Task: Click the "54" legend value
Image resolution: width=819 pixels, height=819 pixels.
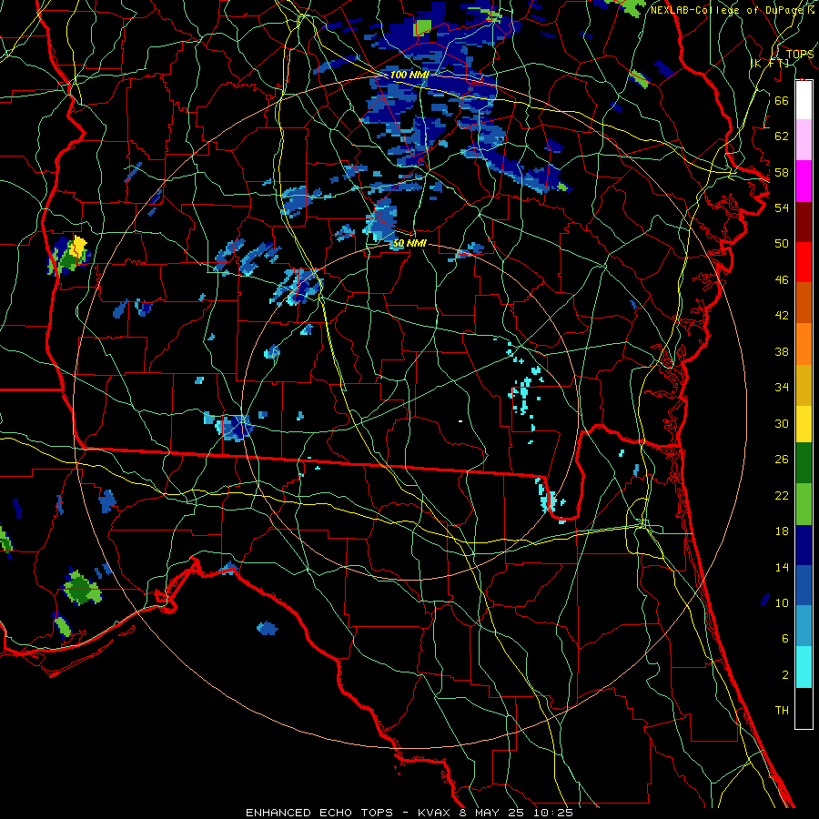Action: point(782,207)
